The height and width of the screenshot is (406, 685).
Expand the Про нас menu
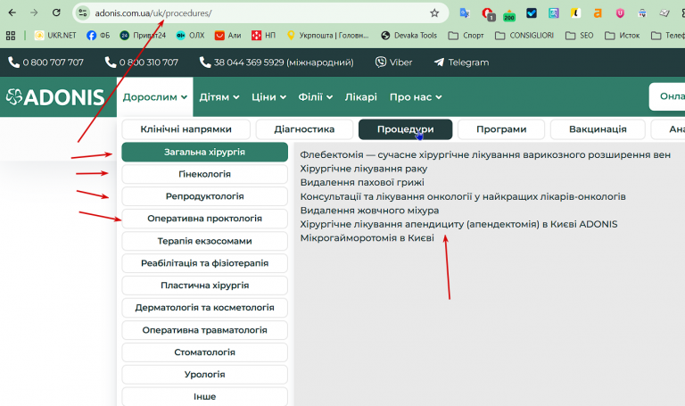click(416, 97)
